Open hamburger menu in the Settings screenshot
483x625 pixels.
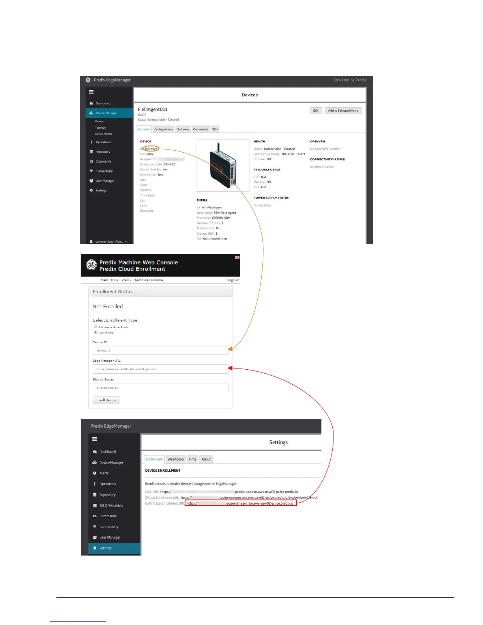95,439
